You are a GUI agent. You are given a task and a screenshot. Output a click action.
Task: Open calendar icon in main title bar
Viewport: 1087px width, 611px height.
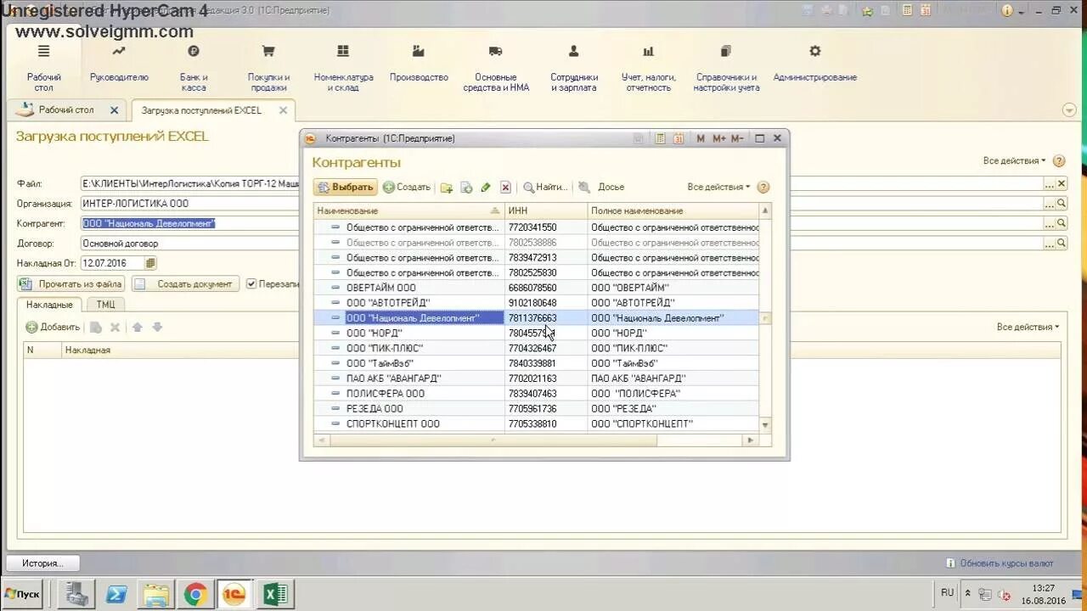pos(925,10)
